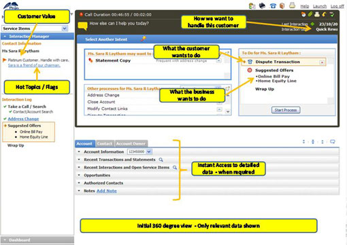Select Close Account in Other processes list
This screenshot has height=245, width=347.
tap(101, 102)
